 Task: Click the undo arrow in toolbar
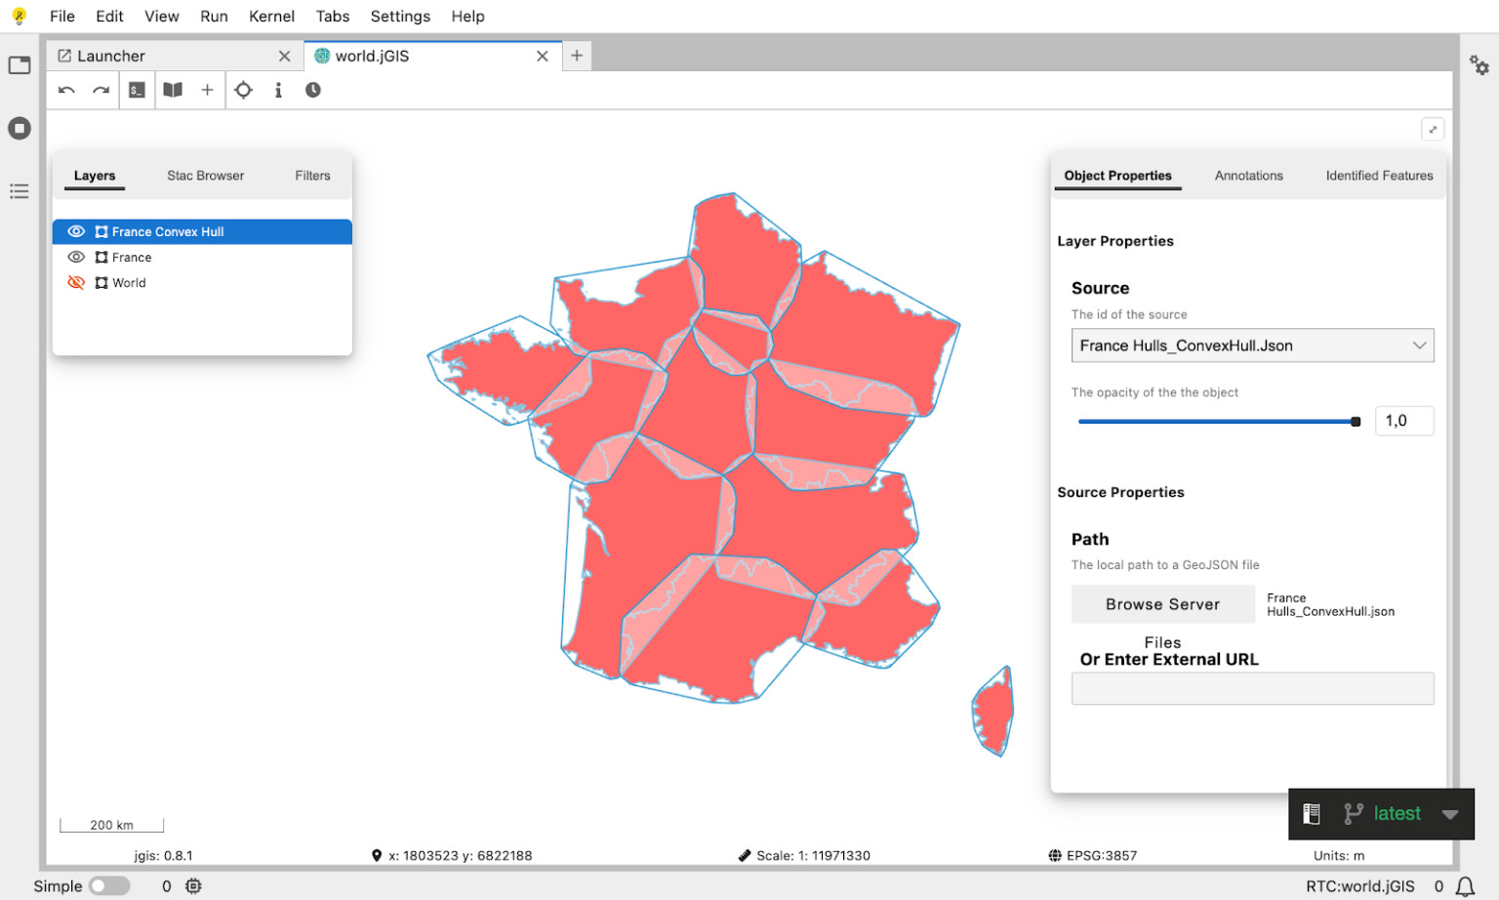pos(66,90)
